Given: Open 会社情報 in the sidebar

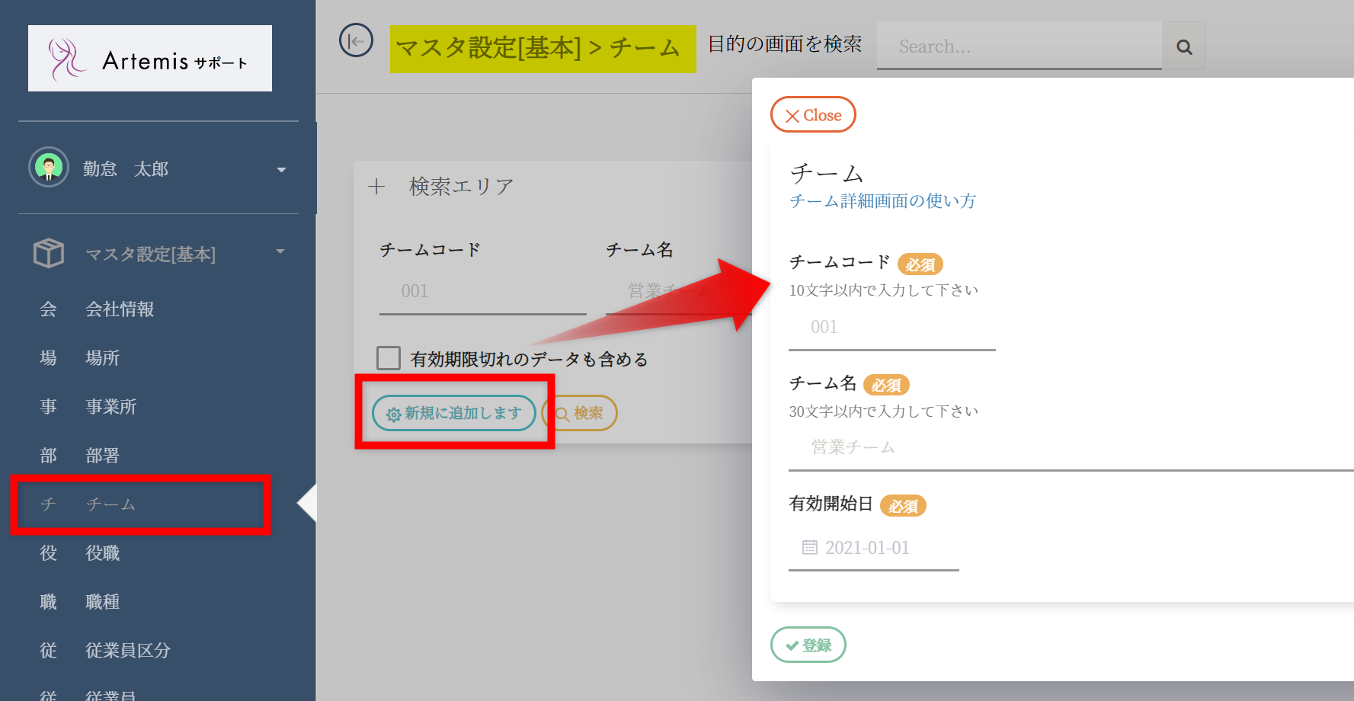Looking at the screenshot, I should (120, 309).
